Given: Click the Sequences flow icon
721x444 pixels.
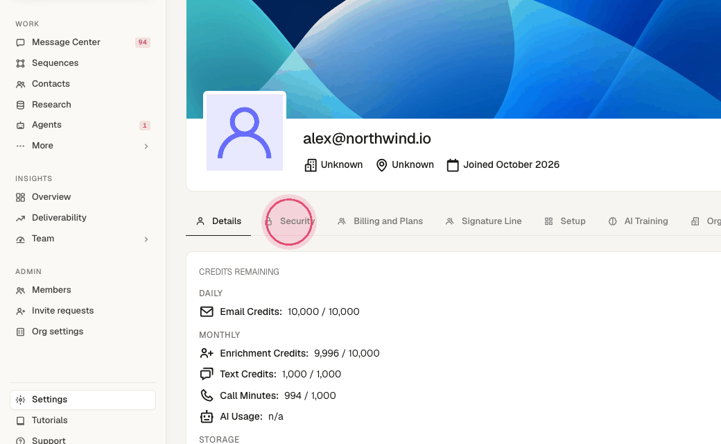Looking at the screenshot, I should [x=20, y=64].
